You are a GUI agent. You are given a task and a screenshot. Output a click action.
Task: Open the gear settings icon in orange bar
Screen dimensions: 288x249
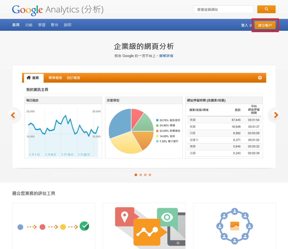(260, 78)
